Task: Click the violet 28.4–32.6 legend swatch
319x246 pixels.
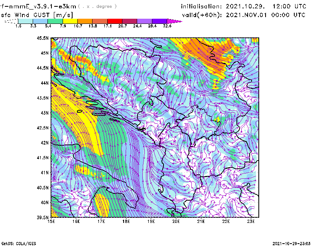Action: pos(159,21)
